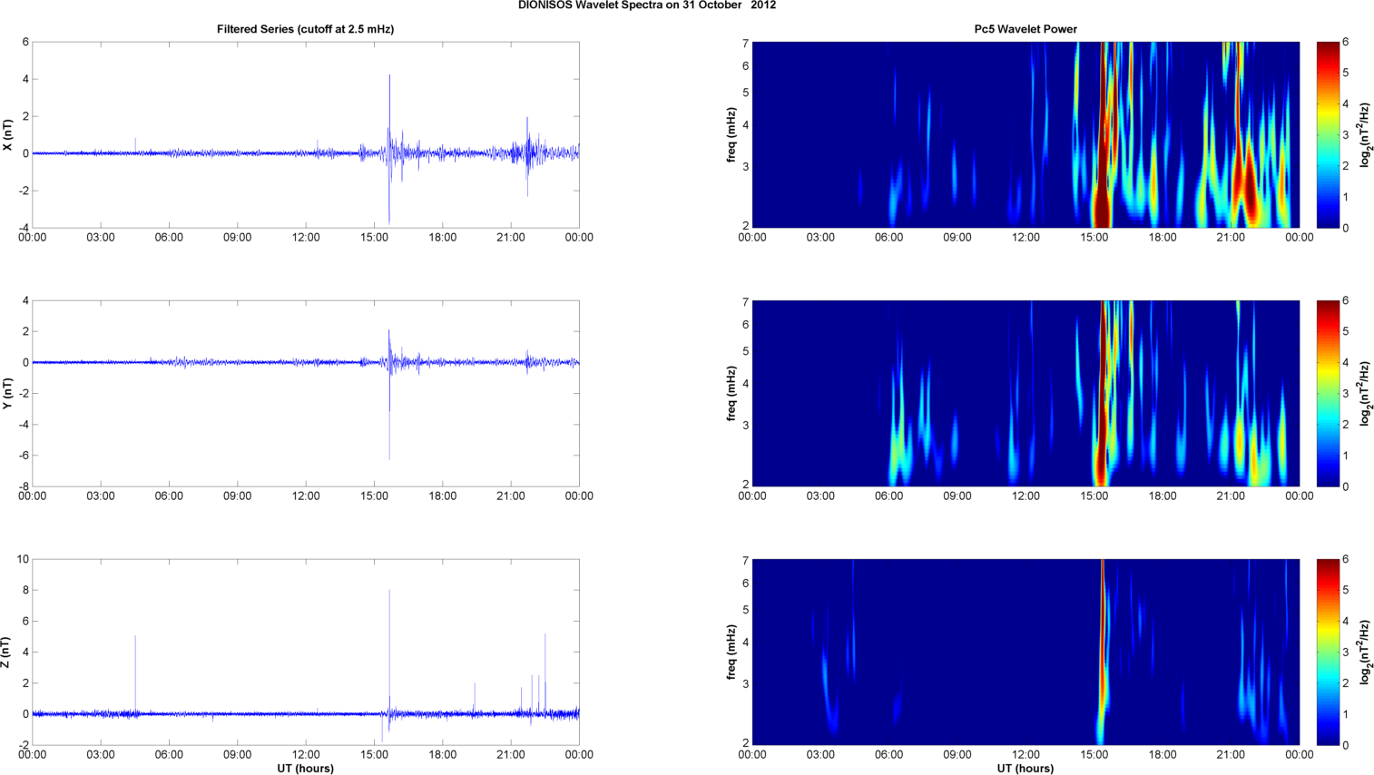Image resolution: width=1374 pixels, height=775 pixels.
Task: Click the X series spike near 21:45
Action: pyautogui.click(x=527, y=154)
